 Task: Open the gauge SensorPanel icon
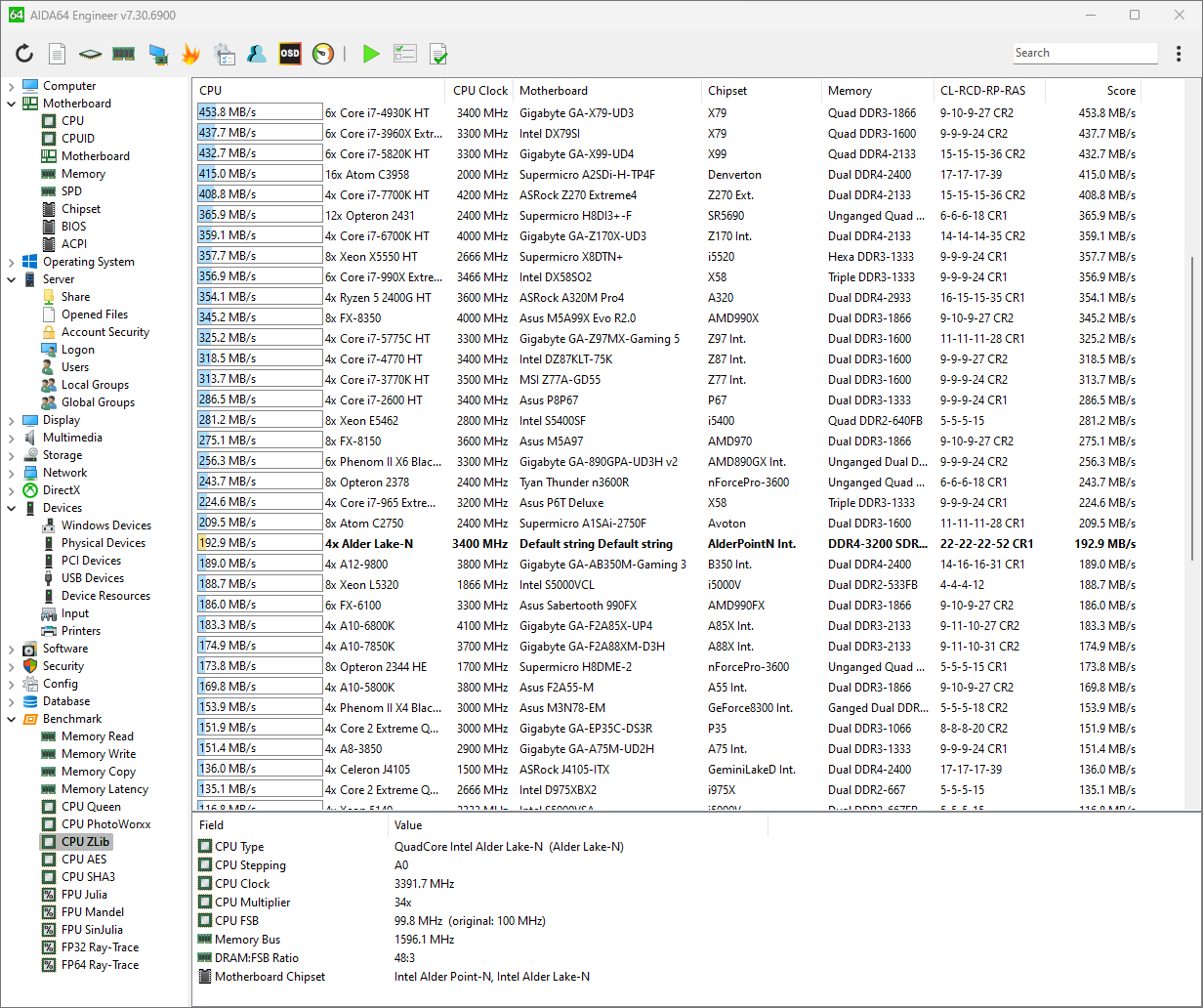(x=323, y=54)
